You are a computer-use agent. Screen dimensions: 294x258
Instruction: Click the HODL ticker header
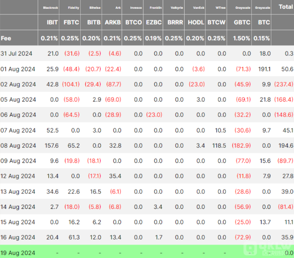pyautogui.click(x=195, y=22)
